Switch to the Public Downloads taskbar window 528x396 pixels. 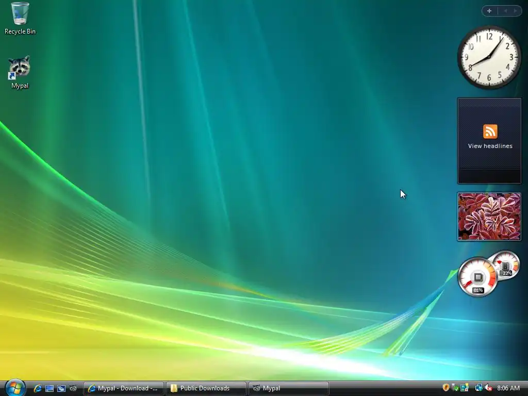tap(206, 388)
